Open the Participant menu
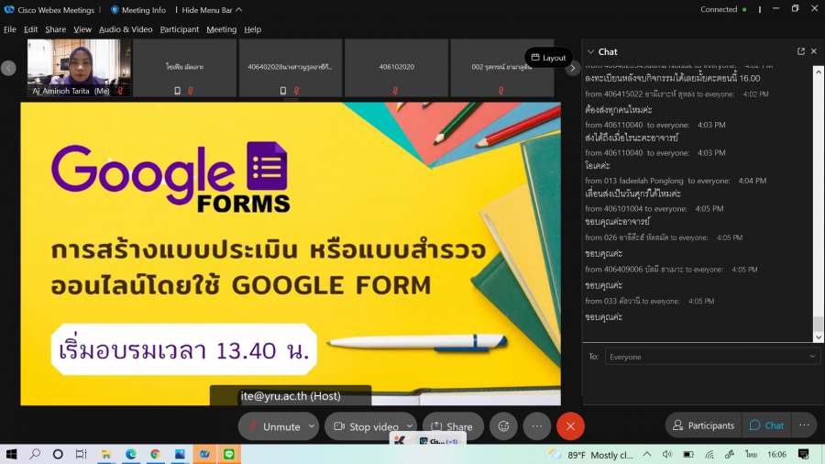This screenshot has width=825, height=464. (180, 29)
